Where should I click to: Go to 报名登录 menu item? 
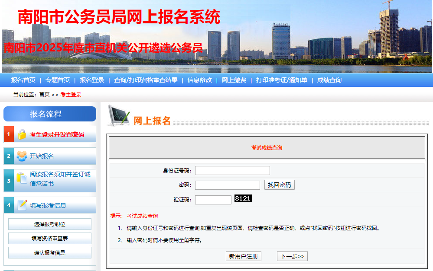click(92, 80)
